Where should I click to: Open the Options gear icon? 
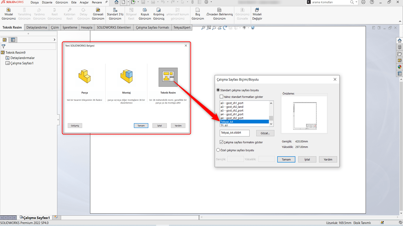206,2
